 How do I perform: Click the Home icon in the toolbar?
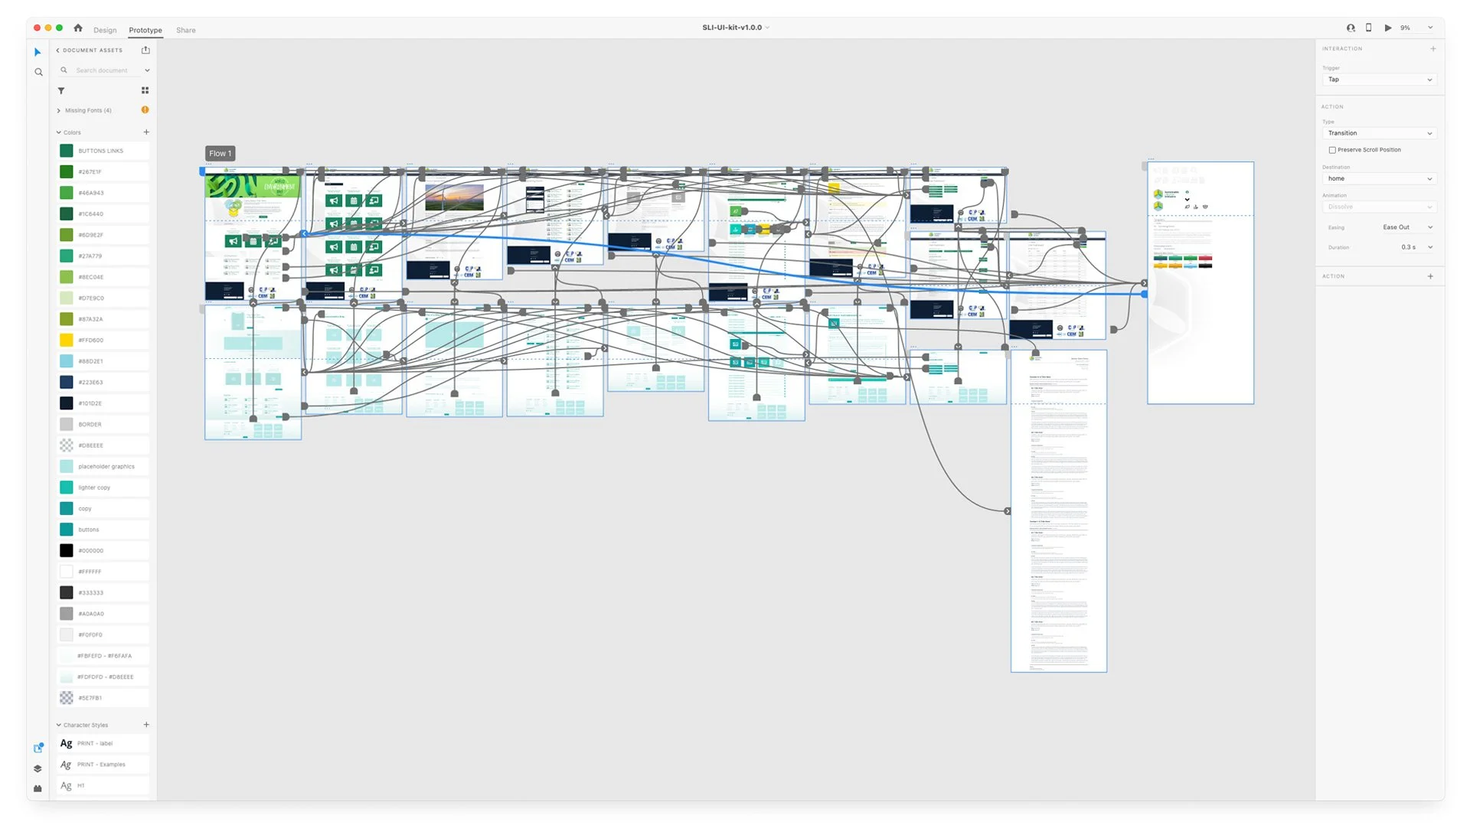tap(77, 28)
